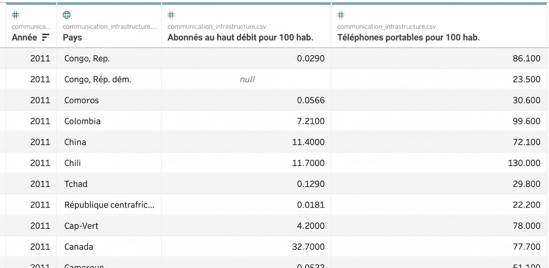Click the number type icon above Abonnés au haut débit
This screenshot has width=549, height=268.
click(x=171, y=15)
